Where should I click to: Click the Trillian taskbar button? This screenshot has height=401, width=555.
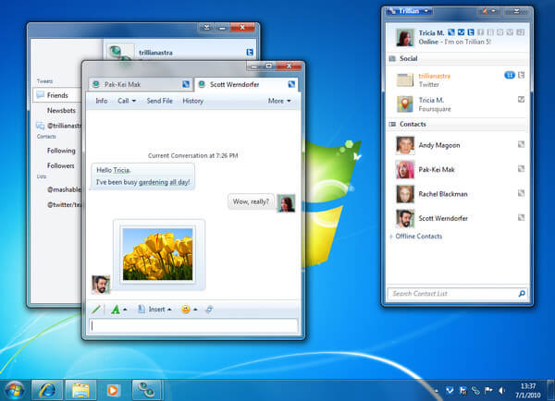(147, 390)
